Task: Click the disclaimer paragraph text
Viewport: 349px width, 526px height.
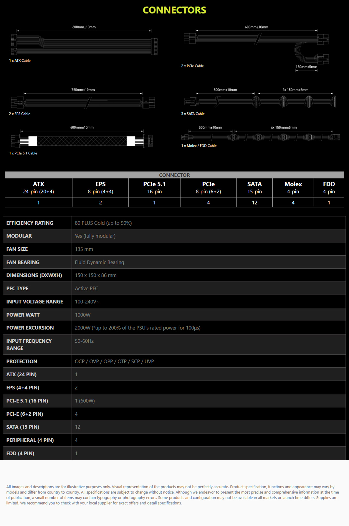Action: click(x=173, y=495)
